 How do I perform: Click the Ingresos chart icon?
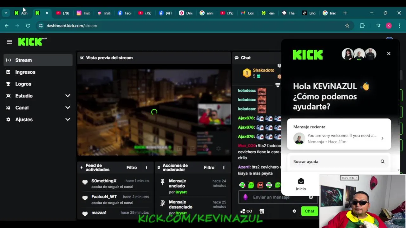click(8, 72)
